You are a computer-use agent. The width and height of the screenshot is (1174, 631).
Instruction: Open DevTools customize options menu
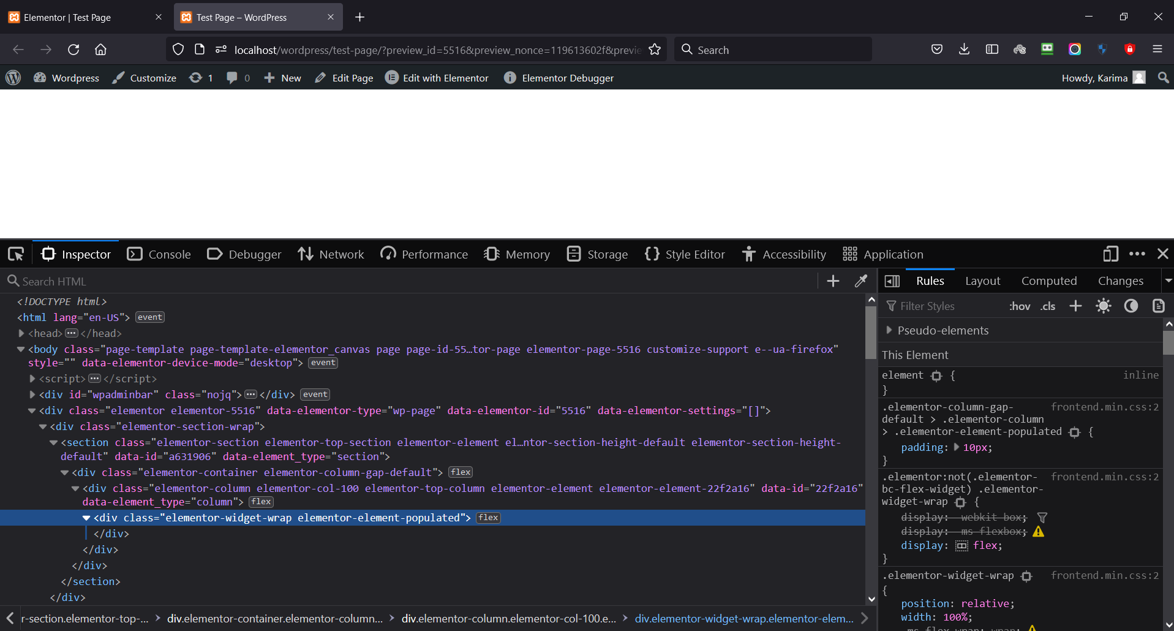click(1137, 254)
